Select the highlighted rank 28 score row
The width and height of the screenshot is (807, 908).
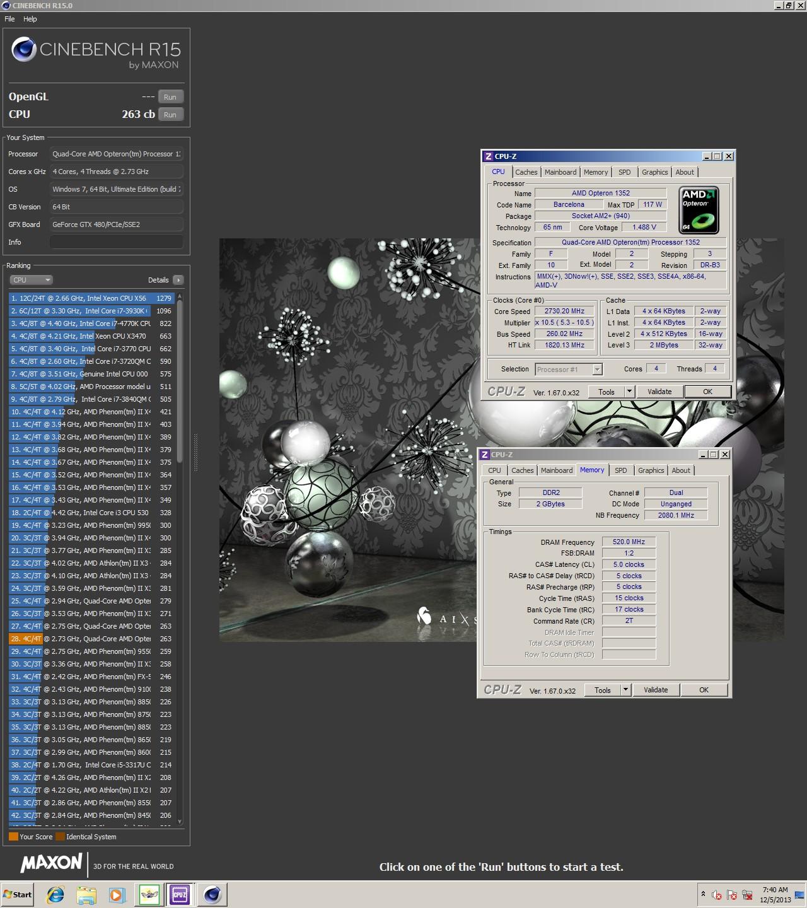point(91,639)
